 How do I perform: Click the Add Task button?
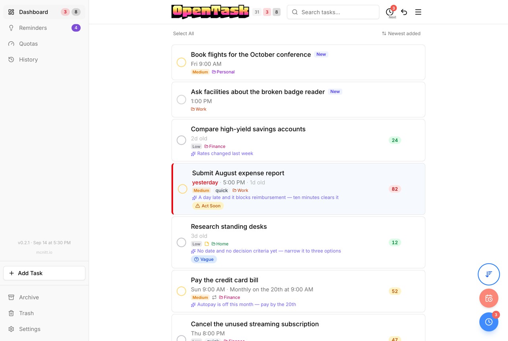coord(44,273)
